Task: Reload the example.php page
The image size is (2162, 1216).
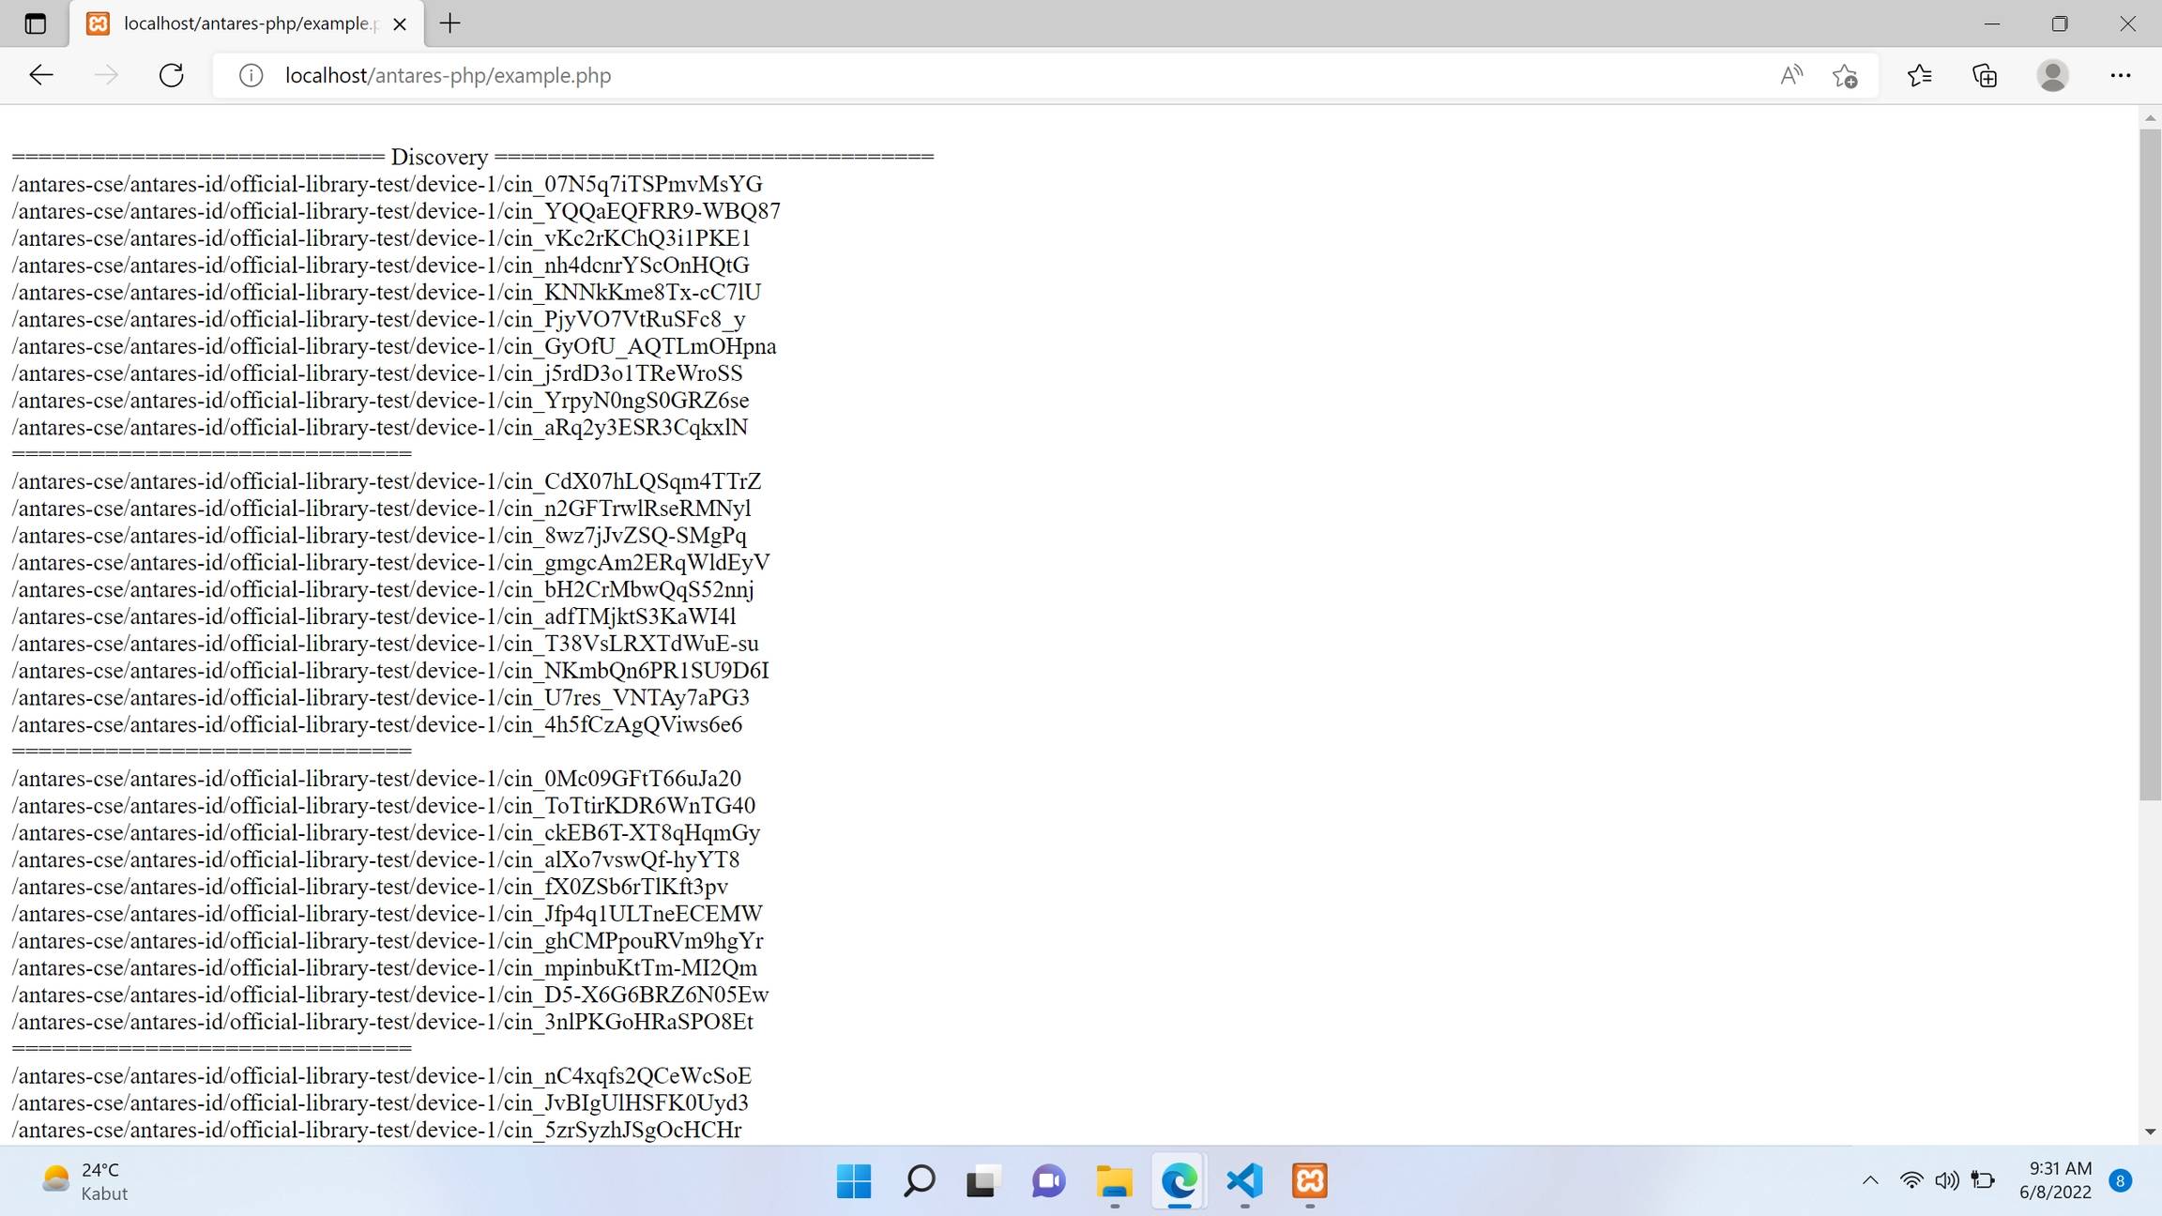Action: pos(172,75)
